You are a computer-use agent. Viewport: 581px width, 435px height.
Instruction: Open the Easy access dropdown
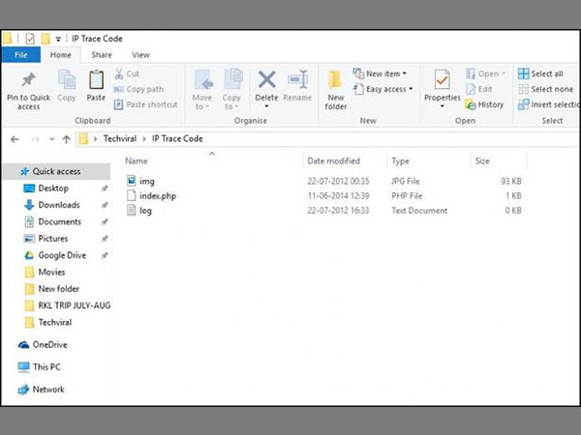(x=383, y=89)
